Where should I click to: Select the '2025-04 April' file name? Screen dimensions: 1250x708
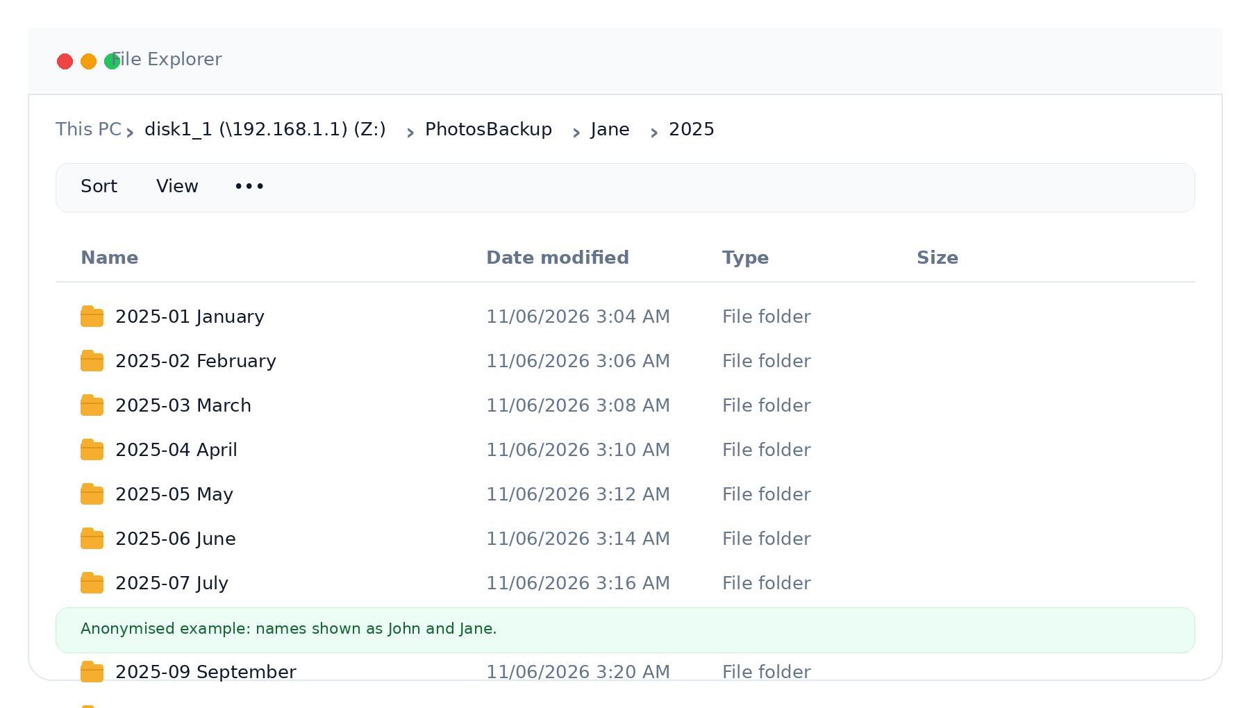(176, 450)
